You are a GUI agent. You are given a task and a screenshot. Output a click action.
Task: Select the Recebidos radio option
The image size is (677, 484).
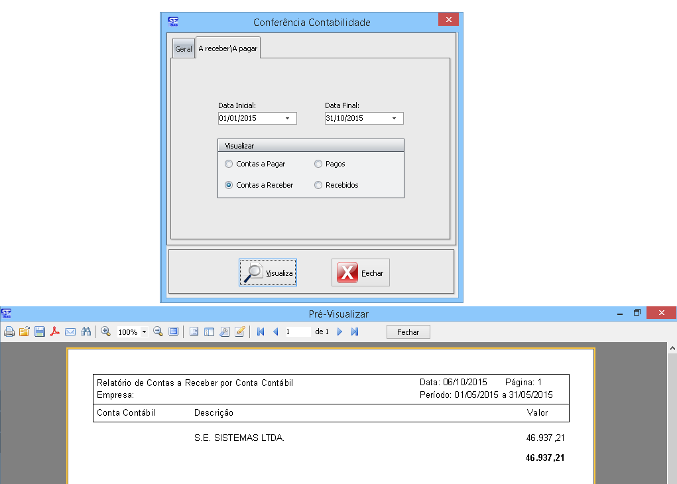[x=318, y=185]
